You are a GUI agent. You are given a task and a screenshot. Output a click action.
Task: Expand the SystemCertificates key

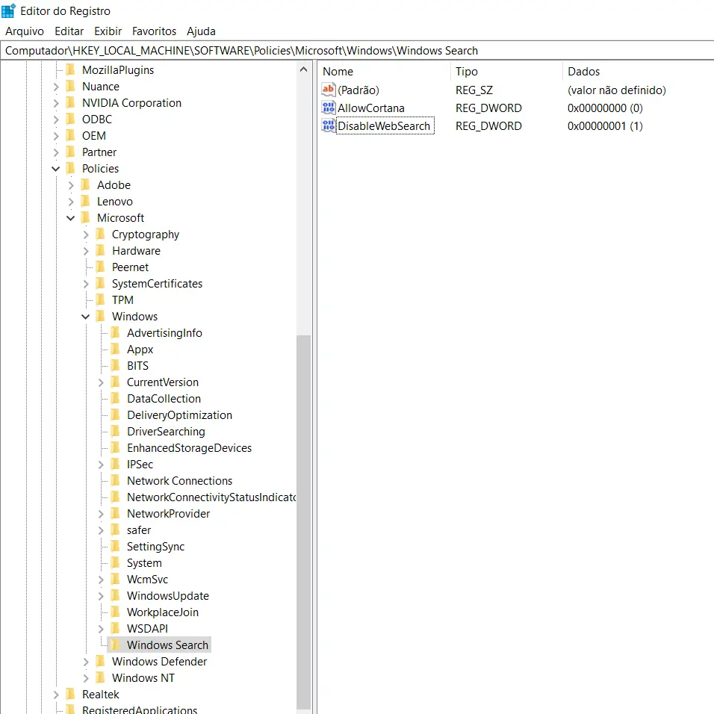pos(86,284)
